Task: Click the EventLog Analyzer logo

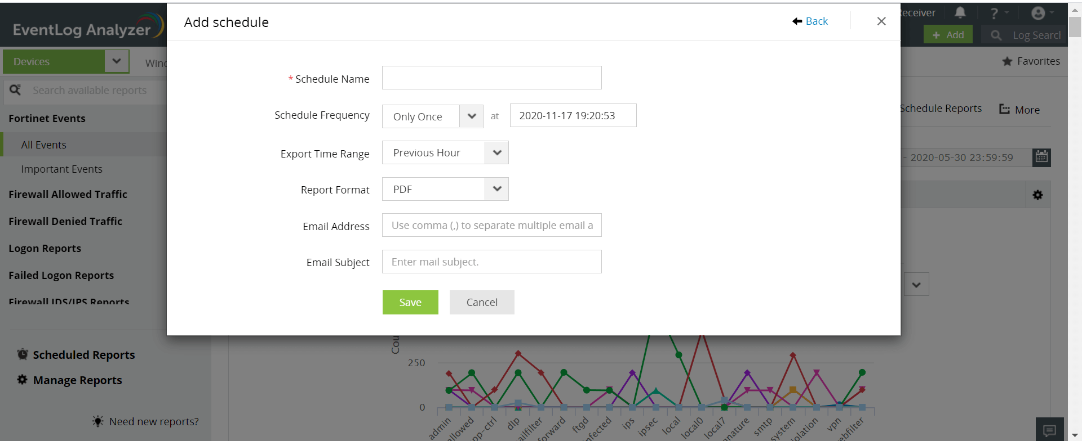Action: (x=88, y=27)
